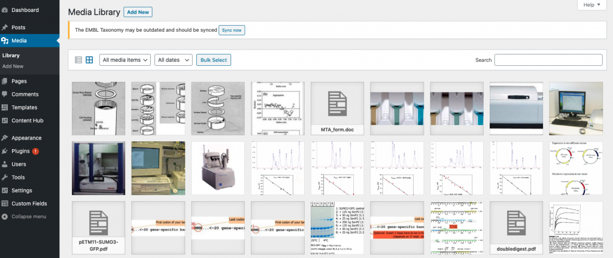The width and height of the screenshot is (613, 258).
Task: Switch to list view icon
Action: 78,60
